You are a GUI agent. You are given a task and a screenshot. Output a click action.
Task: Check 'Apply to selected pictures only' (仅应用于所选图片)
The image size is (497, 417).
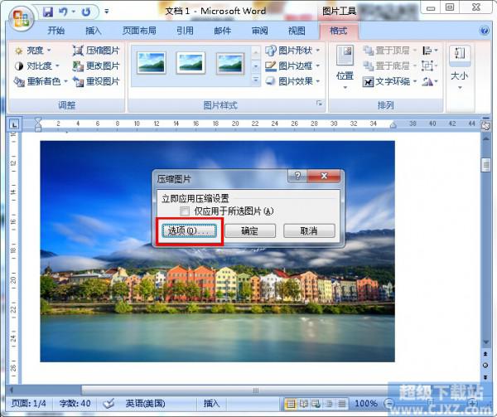tap(185, 211)
